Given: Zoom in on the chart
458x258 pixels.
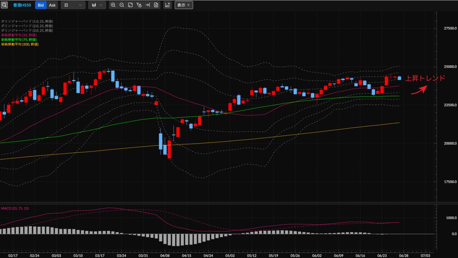Looking at the screenshot, I should pyautogui.click(x=113, y=5).
